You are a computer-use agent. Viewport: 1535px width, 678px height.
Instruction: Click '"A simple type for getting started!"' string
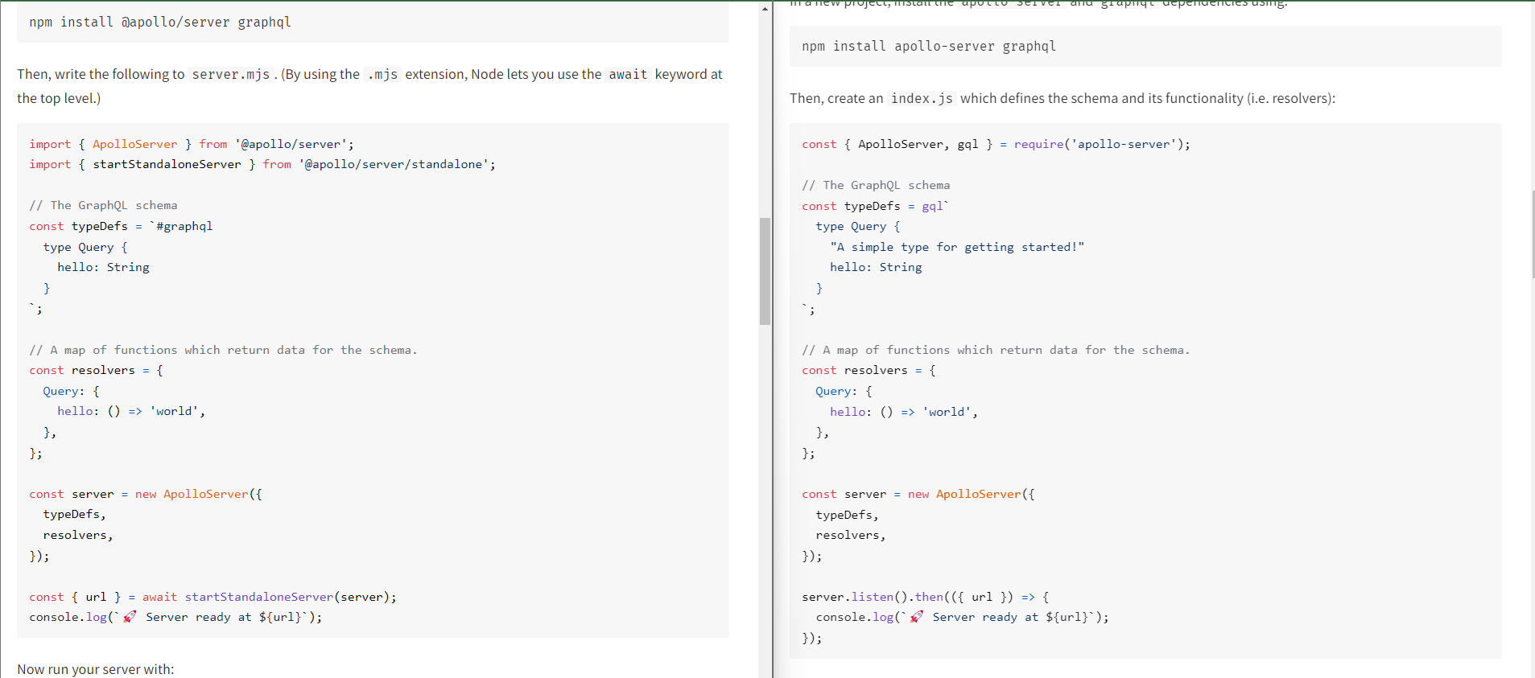click(x=957, y=247)
